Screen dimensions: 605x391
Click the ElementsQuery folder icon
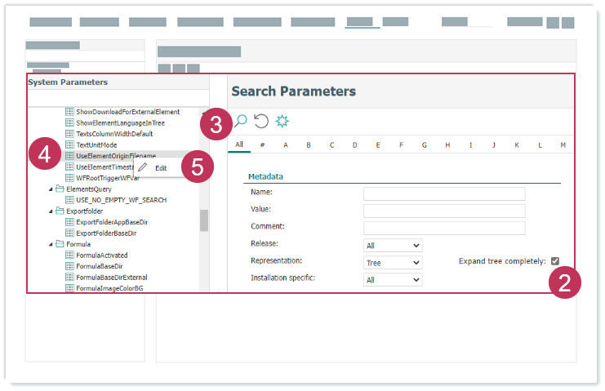[60, 189]
